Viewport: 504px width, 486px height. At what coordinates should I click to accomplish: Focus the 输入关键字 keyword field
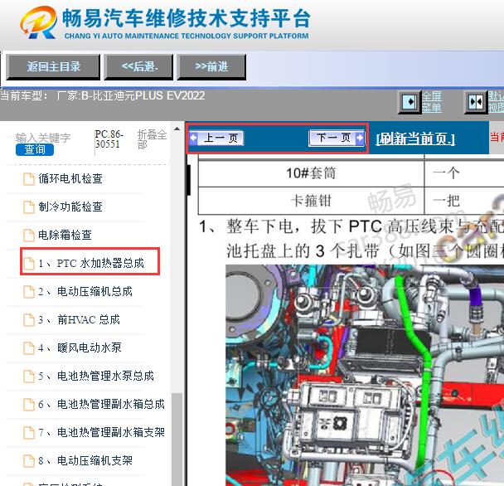click(43, 138)
